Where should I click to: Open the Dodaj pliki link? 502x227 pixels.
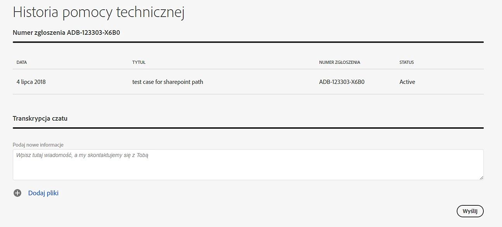tap(43, 193)
